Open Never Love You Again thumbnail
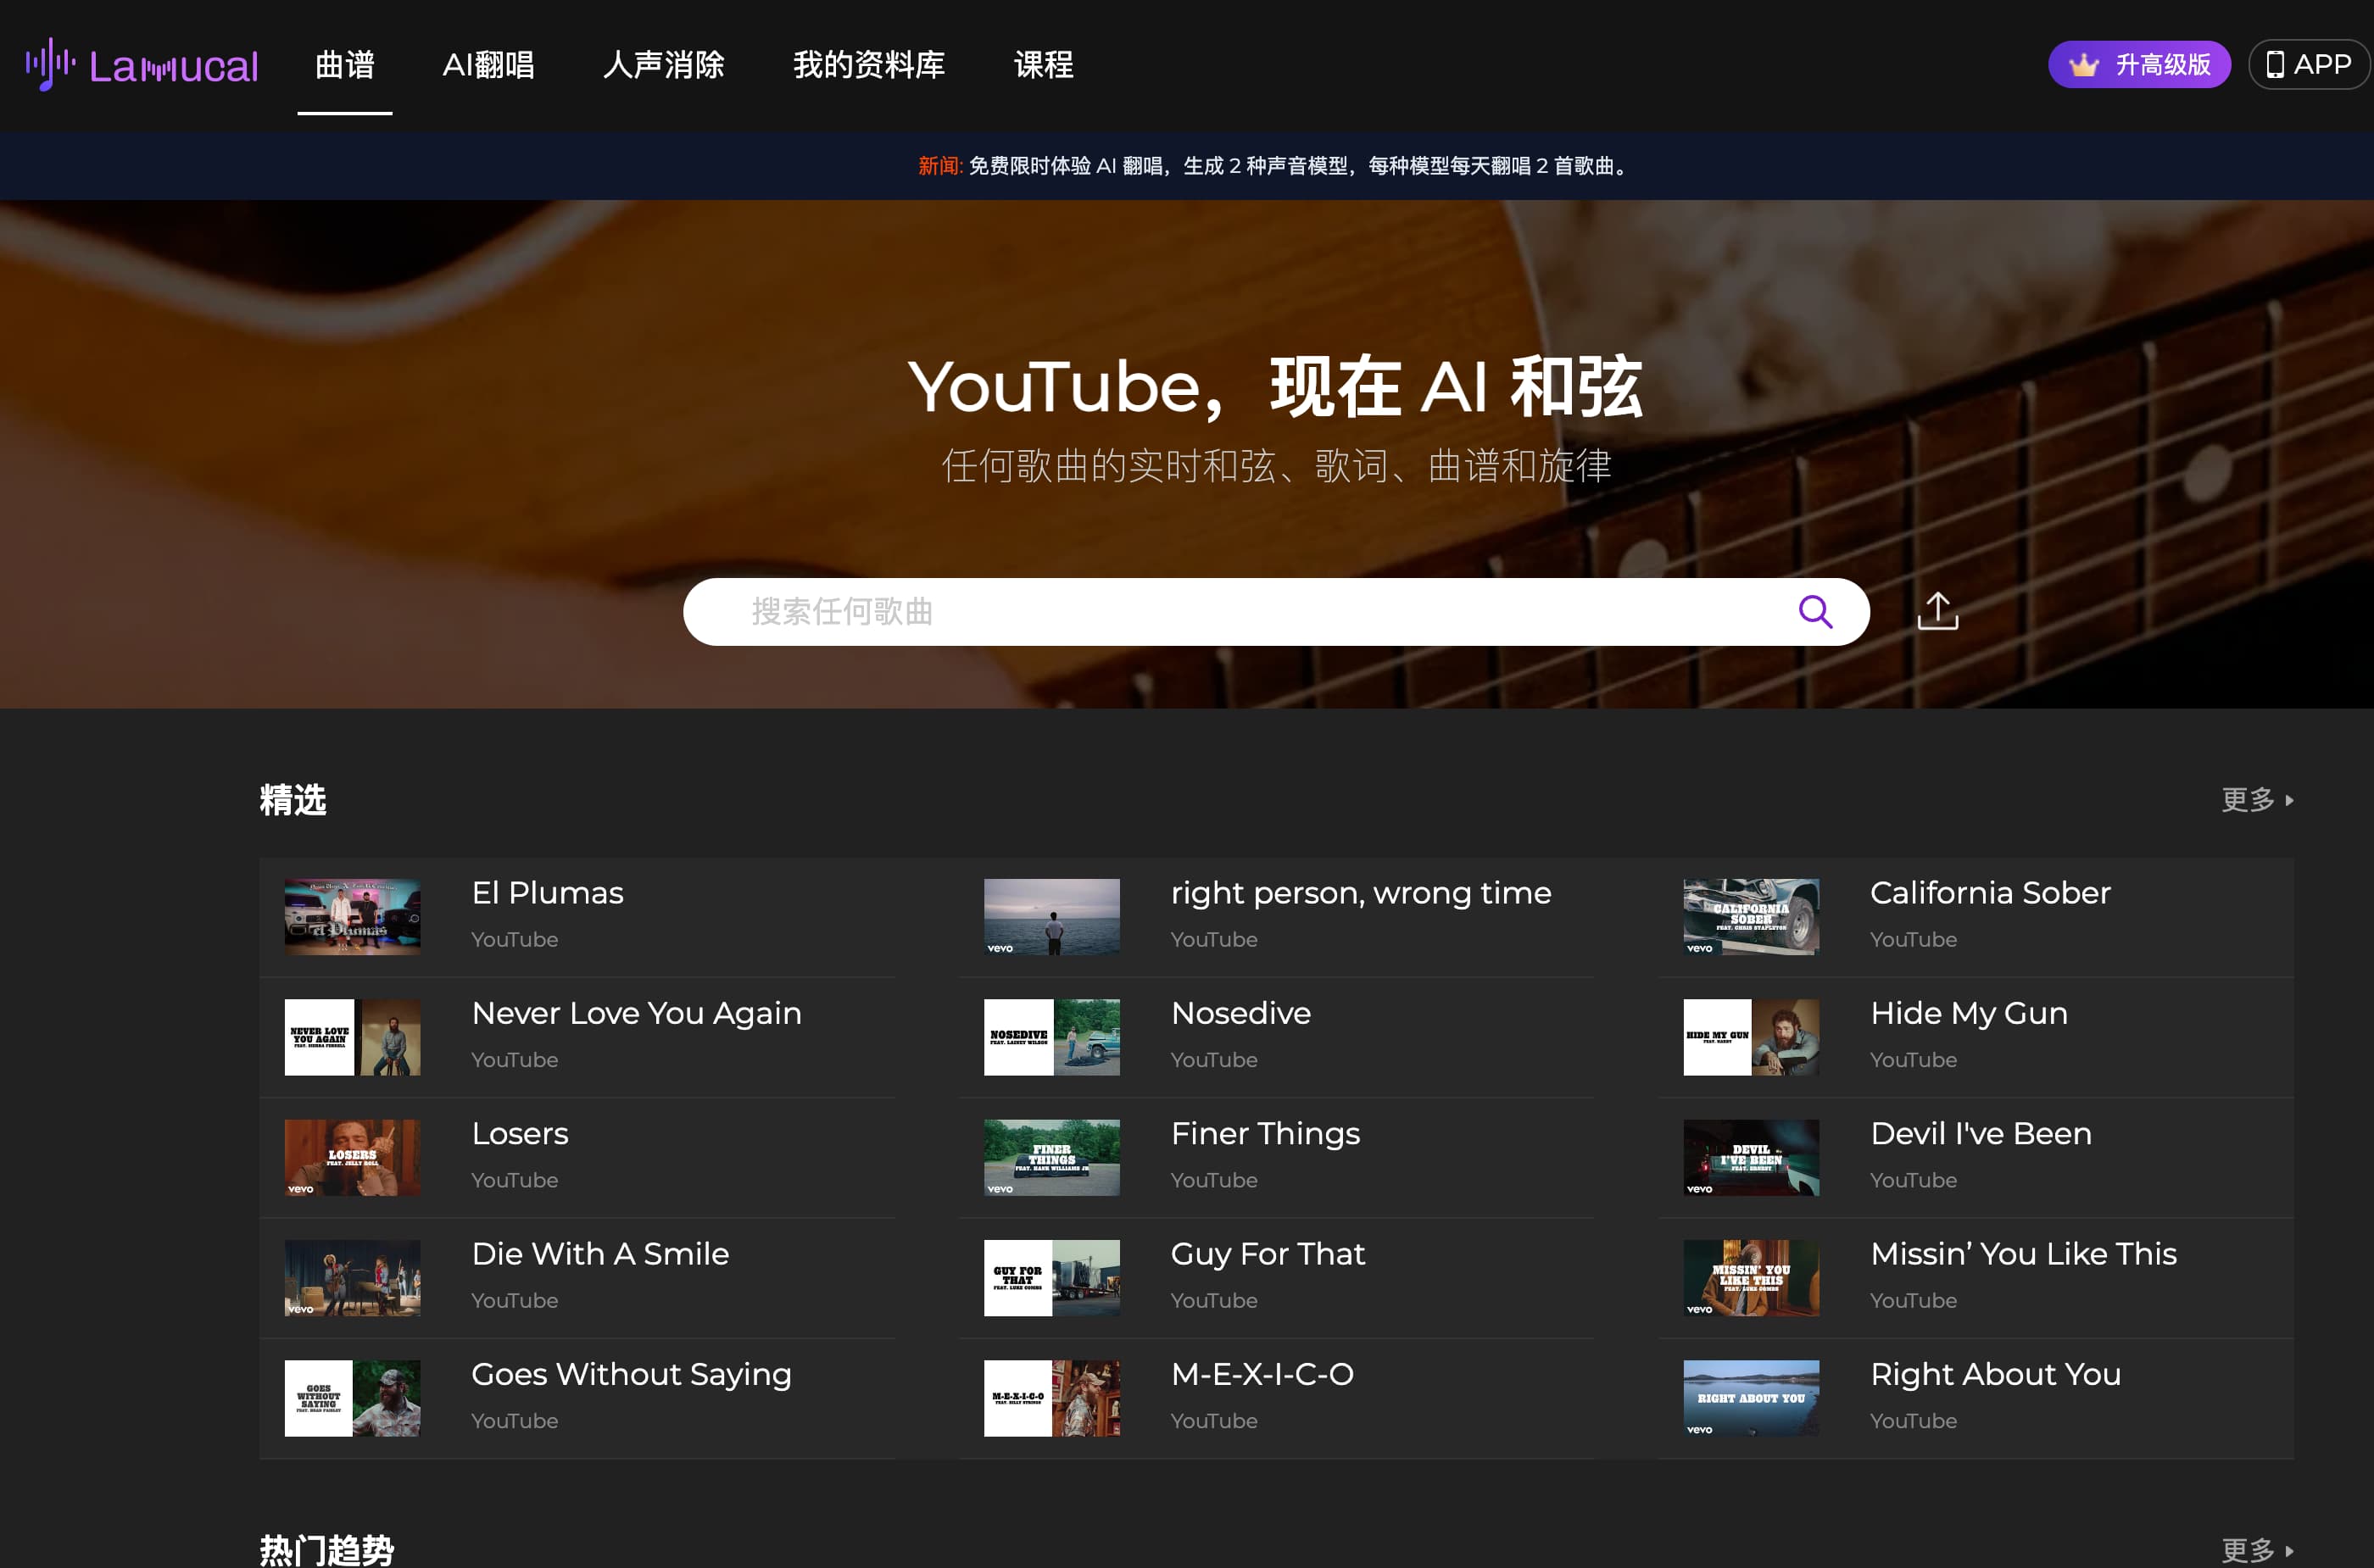This screenshot has height=1568, width=2374. 352,1037
